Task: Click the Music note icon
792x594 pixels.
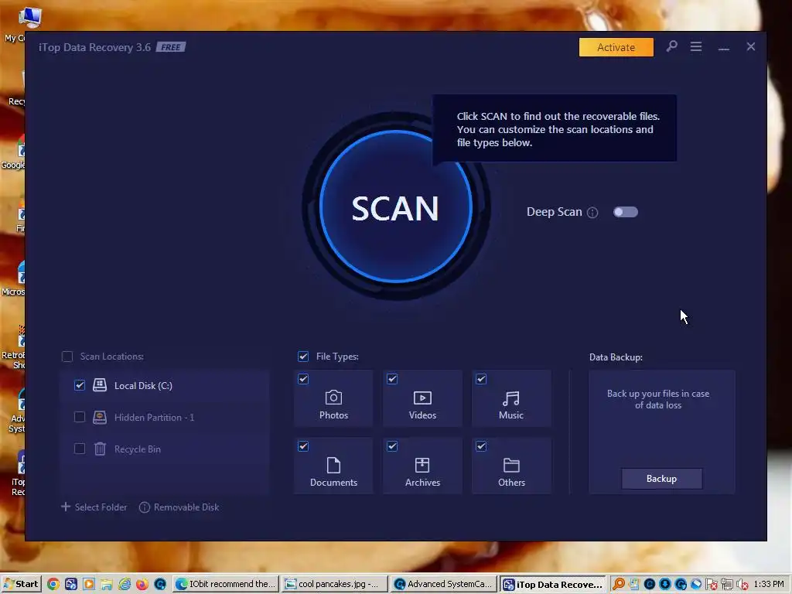Action: (x=511, y=398)
